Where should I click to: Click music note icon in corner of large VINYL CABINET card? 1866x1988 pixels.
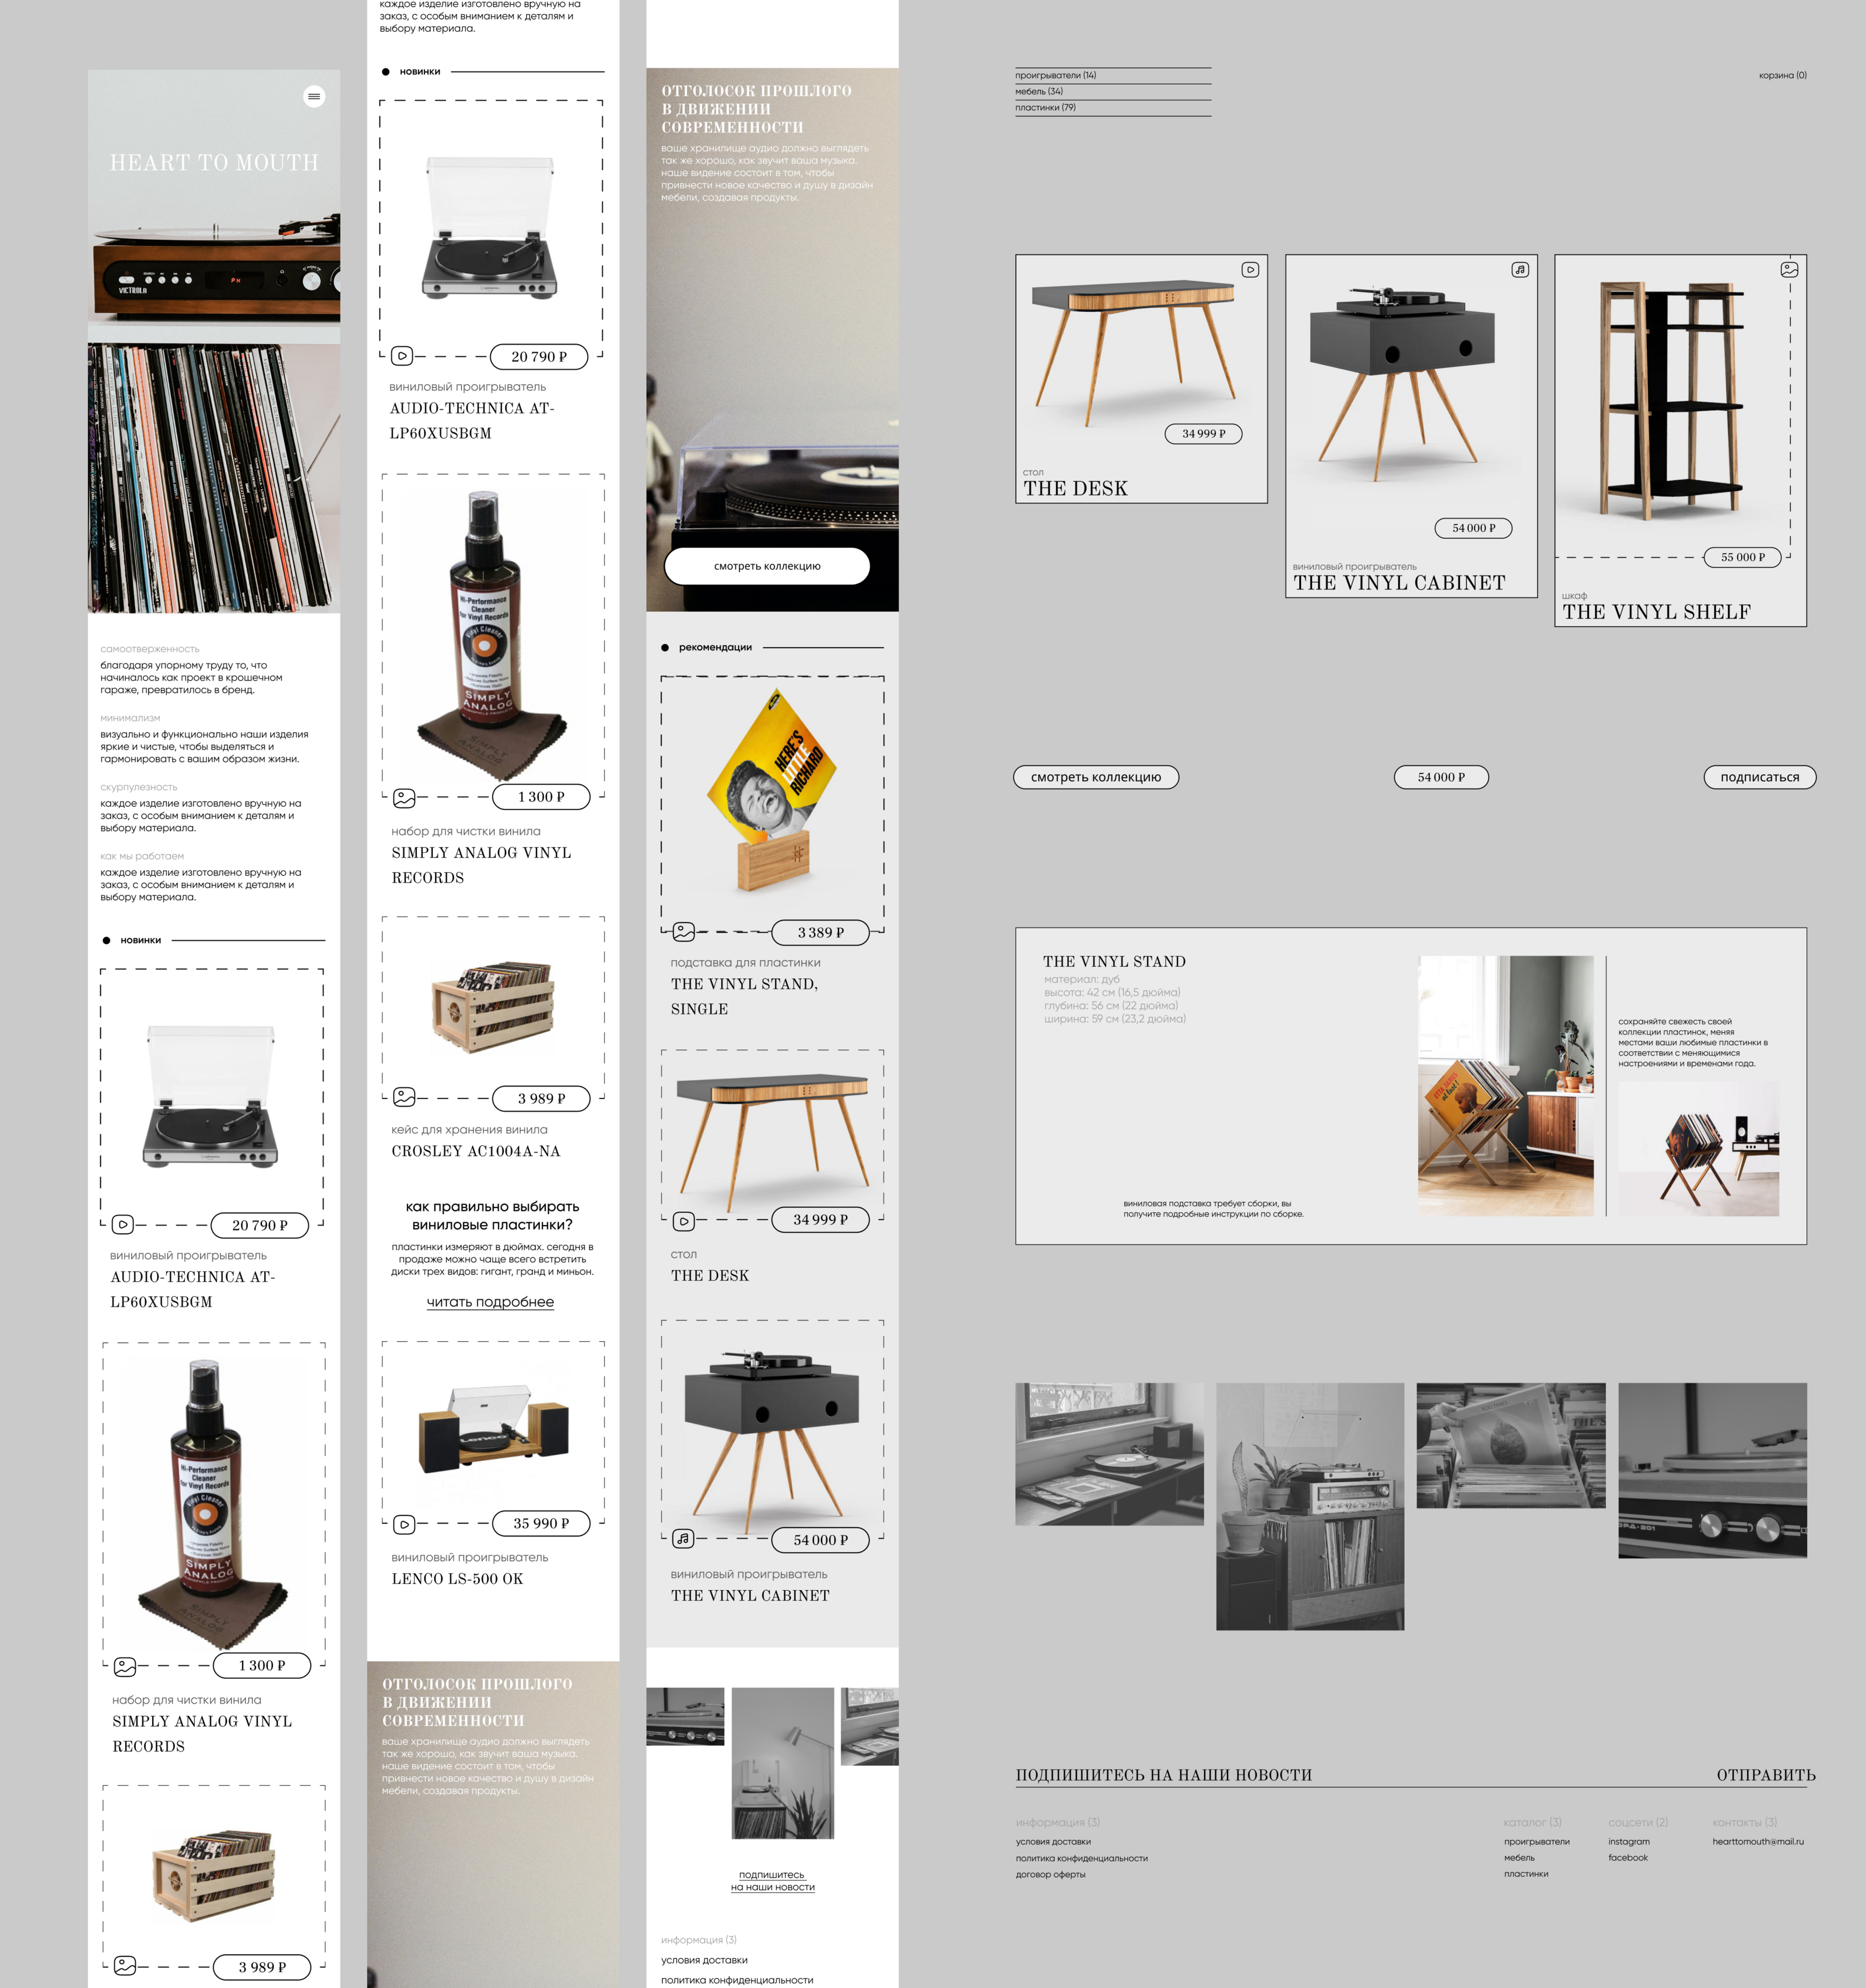1519,270
